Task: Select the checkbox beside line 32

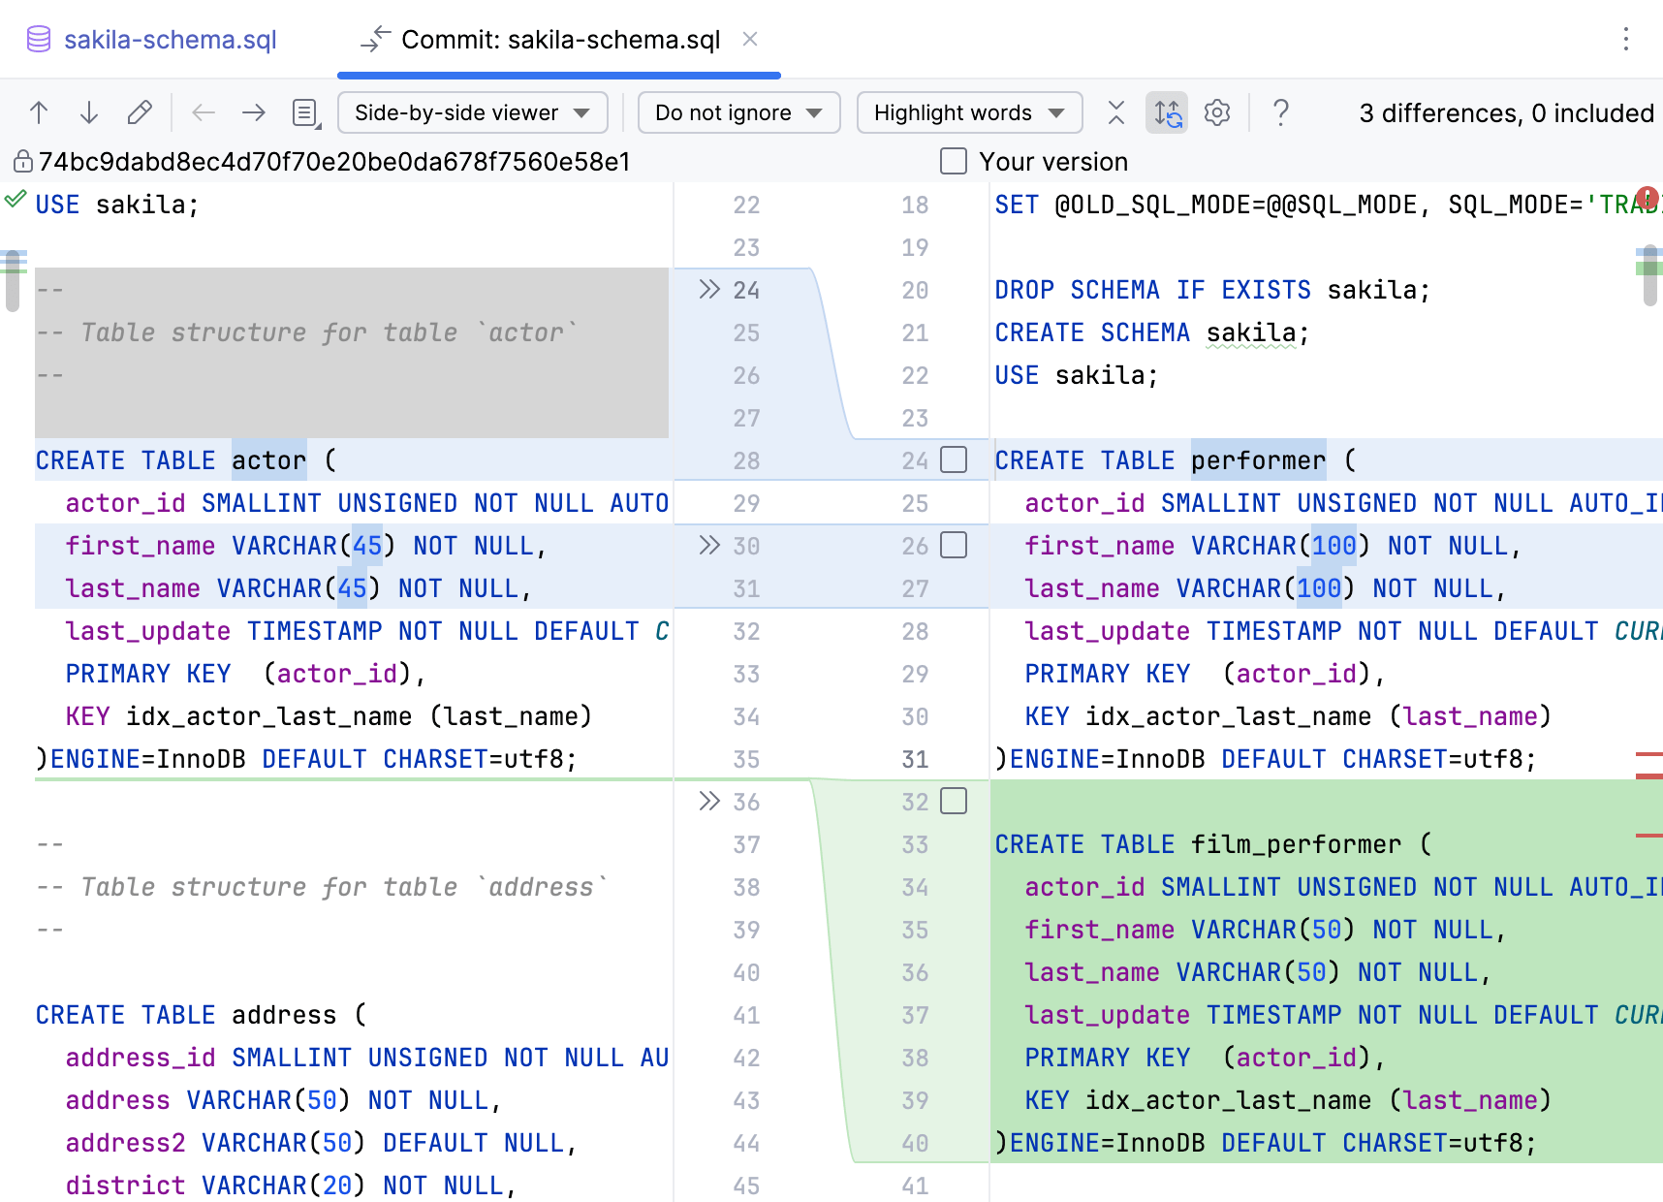Action: [x=955, y=802]
